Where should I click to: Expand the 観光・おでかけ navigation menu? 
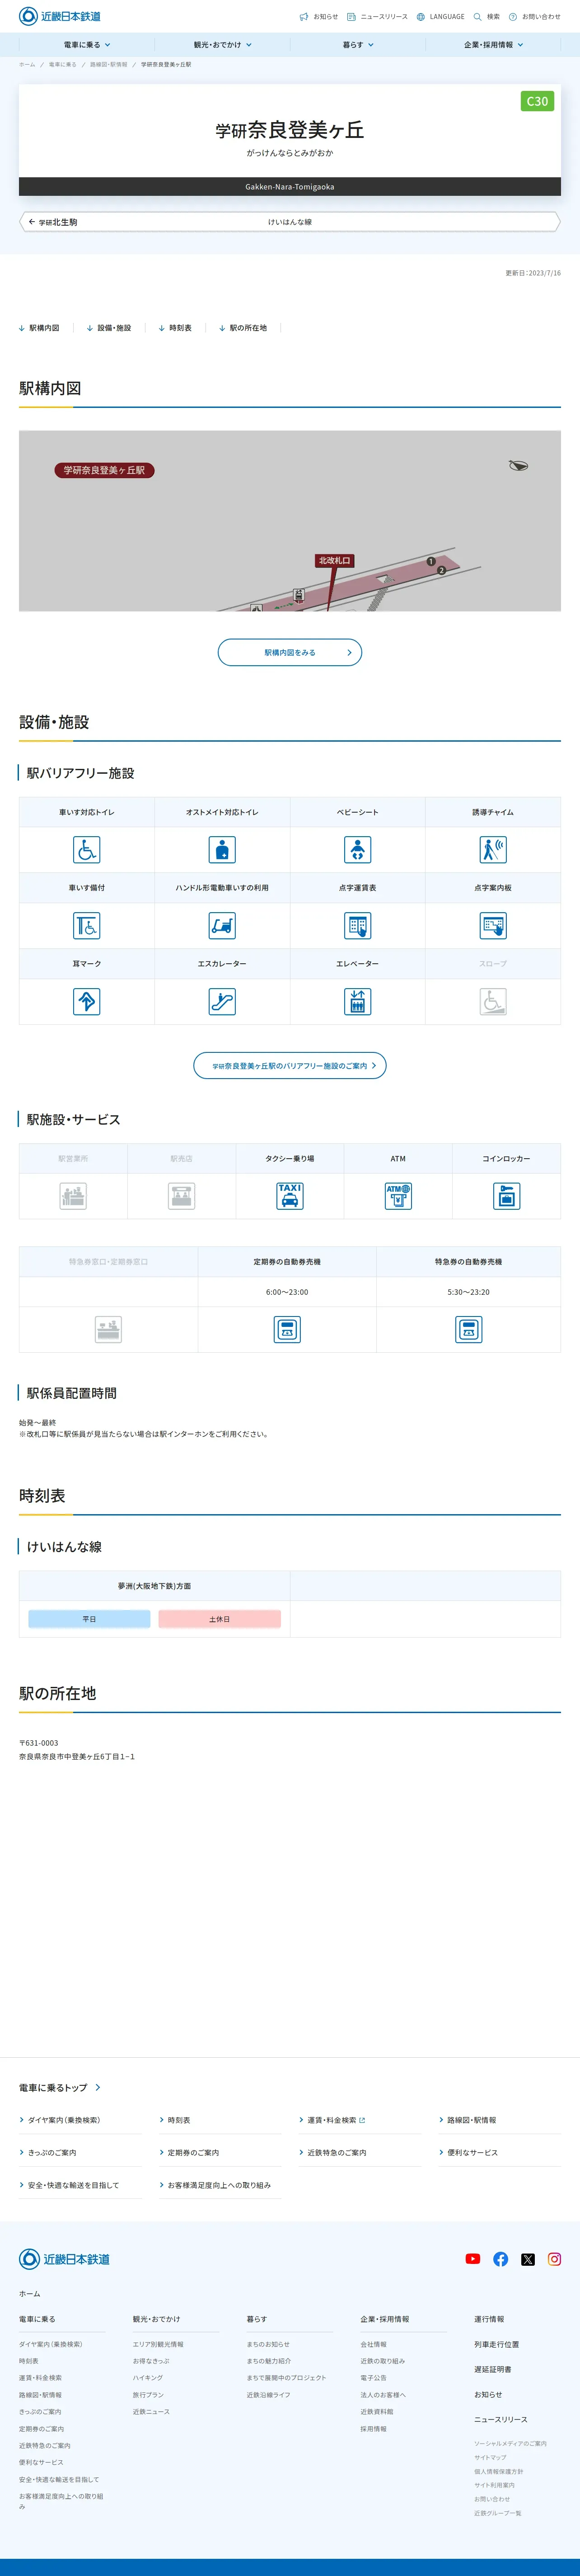click(223, 45)
